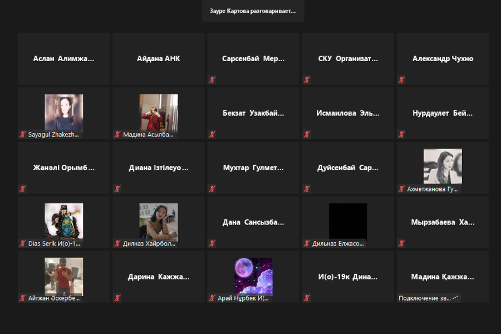
Task: Click the Исмаилова Эль... participant name
Action: pos(348,113)
